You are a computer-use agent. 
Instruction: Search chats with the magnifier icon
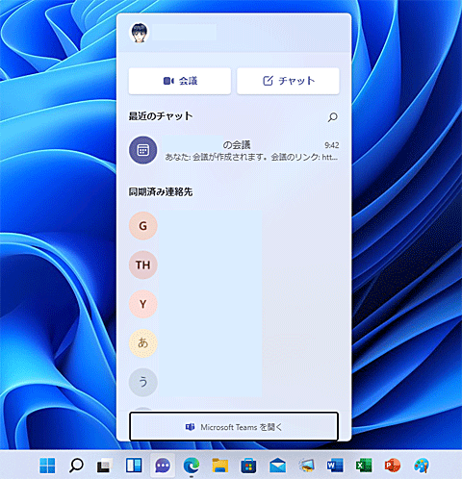click(332, 117)
